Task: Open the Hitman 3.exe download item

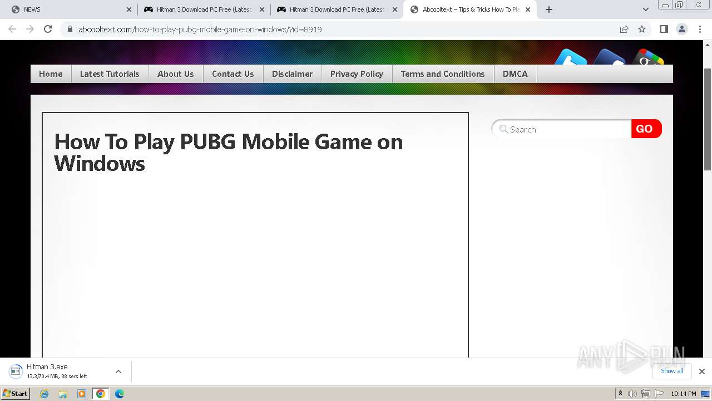Action: point(56,371)
